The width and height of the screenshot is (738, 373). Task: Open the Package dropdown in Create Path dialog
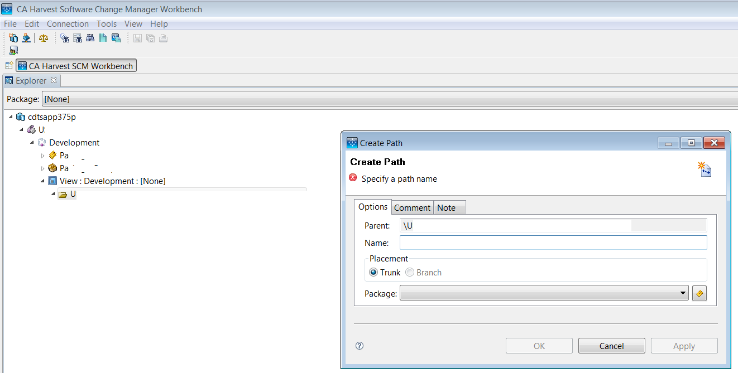pos(682,293)
